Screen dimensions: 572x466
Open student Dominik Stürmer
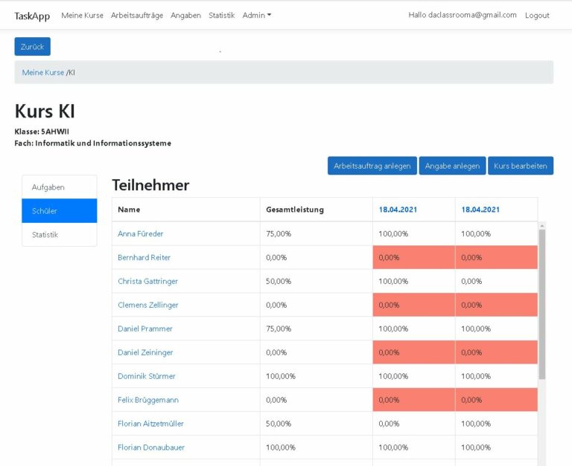146,376
